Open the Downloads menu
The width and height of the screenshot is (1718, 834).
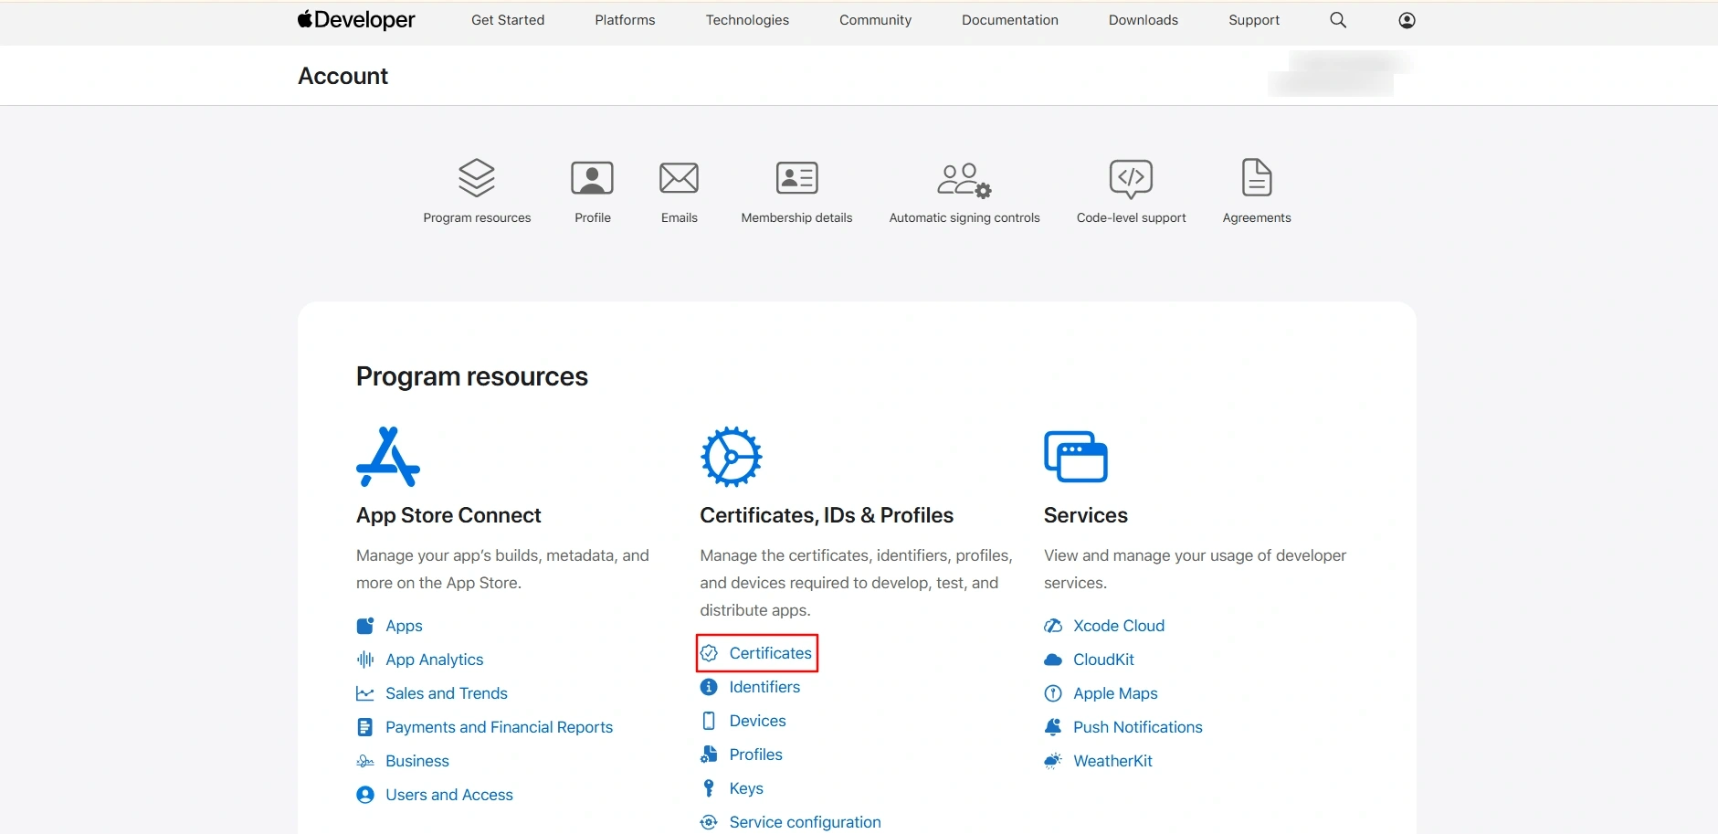[x=1144, y=20]
